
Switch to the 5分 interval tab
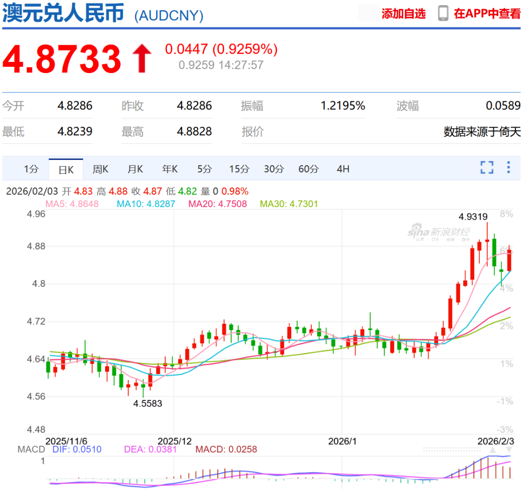205,169
